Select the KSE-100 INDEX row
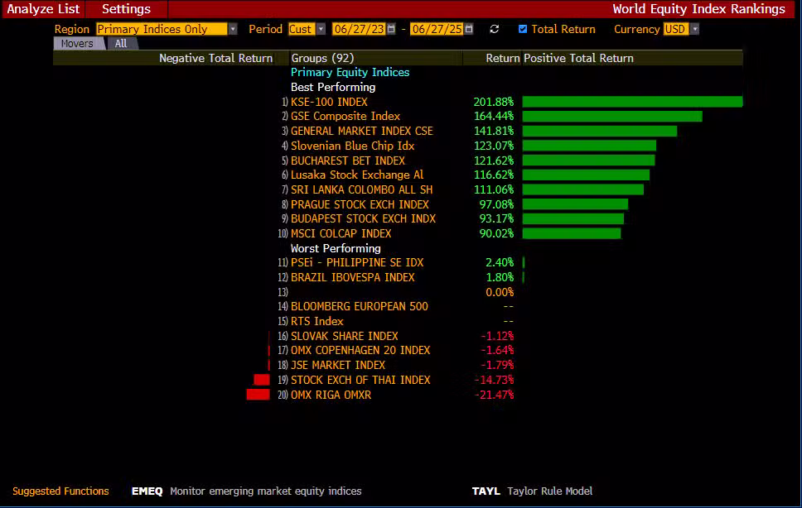 (329, 102)
